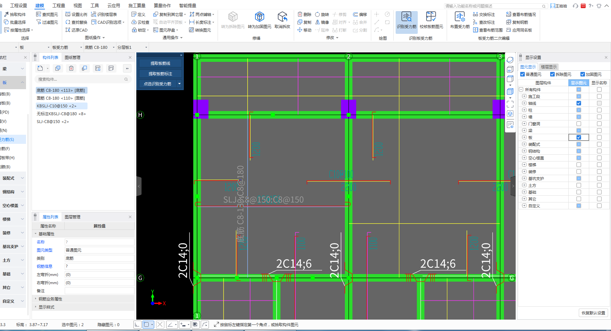Click the 镜像 mirror tool
611x331 pixels.
click(322, 22)
